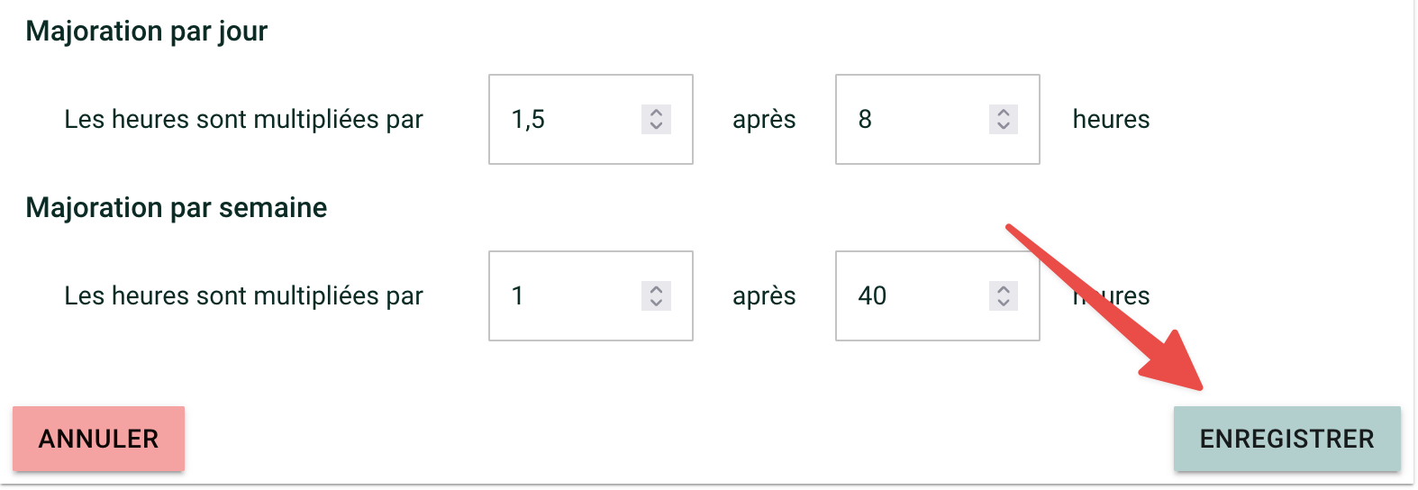The image size is (1418, 490).
Task: Click the "Majoration par semaine" heading
Action: (177, 207)
